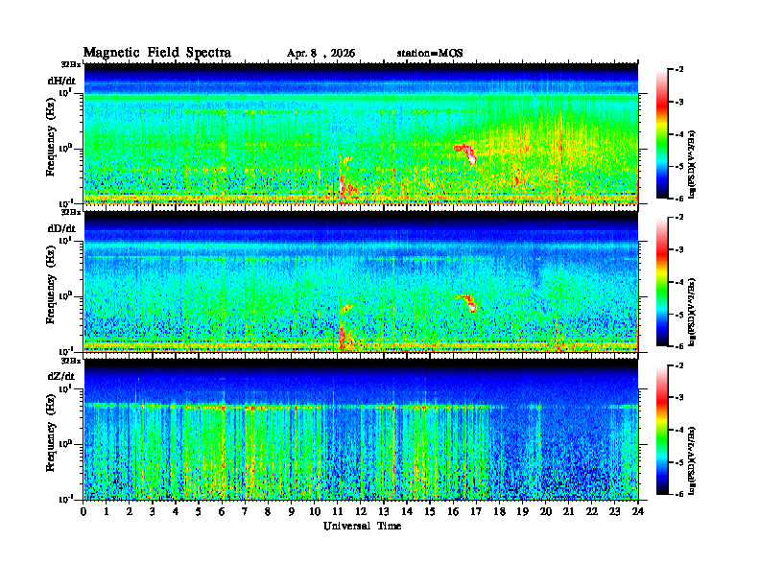Click the log PSD label beside dZ/dt colorbar

click(692, 460)
